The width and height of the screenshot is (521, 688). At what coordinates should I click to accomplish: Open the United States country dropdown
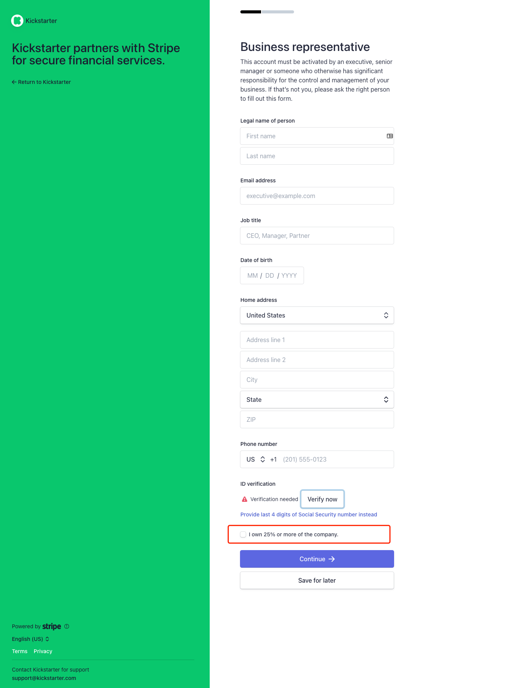[x=317, y=315]
